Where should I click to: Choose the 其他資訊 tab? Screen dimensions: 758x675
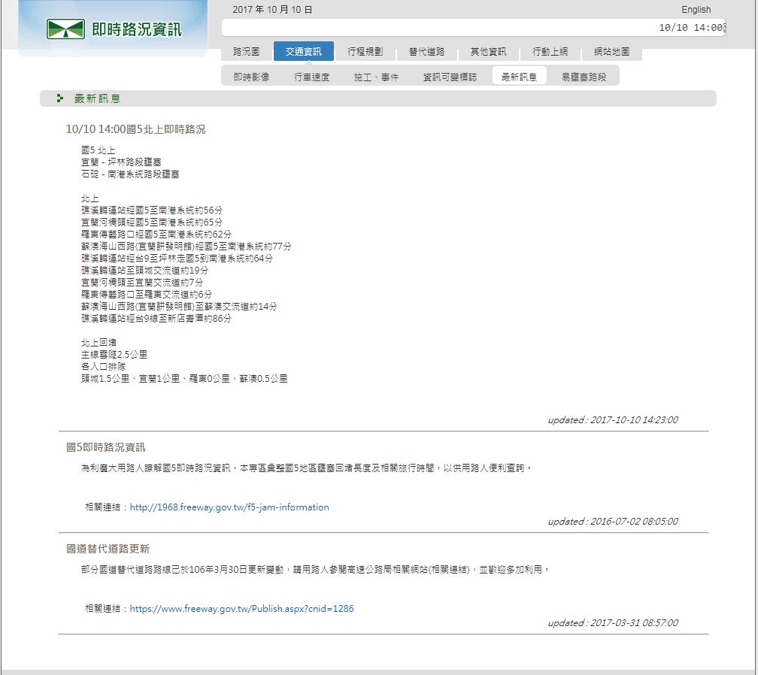tap(488, 52)
